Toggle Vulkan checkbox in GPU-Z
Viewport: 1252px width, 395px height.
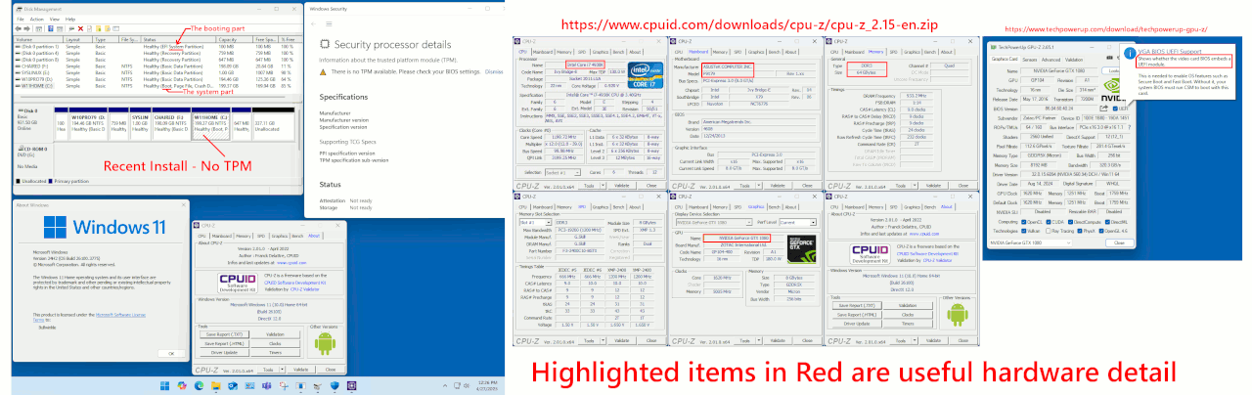tap(1024, 231)
